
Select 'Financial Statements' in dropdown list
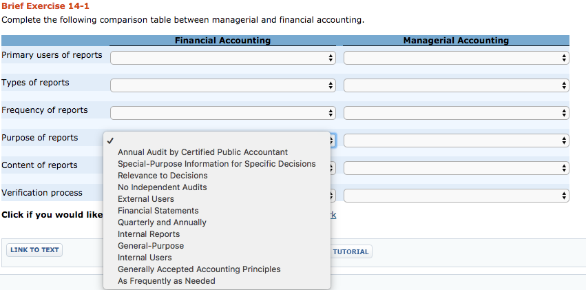click(158, 211)
